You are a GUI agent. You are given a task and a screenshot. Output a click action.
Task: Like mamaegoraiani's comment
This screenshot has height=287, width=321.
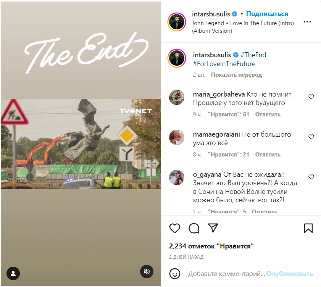[311, 137]
